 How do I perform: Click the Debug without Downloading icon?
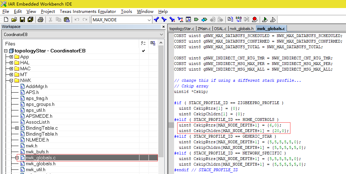[x=273, y=20]
